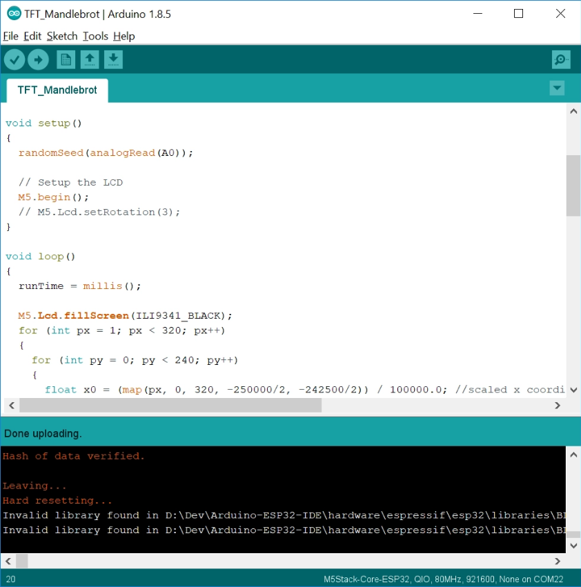Maximize the Arduino window
The height and width of the screenshot is (587, 581).
click(518, 14)
